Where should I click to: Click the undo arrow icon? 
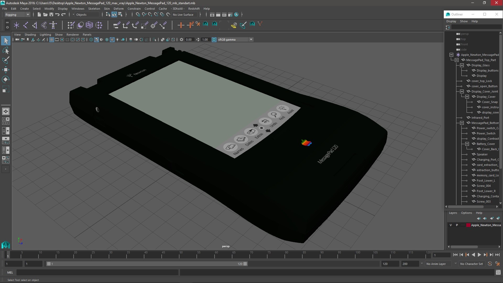[57, 14]
